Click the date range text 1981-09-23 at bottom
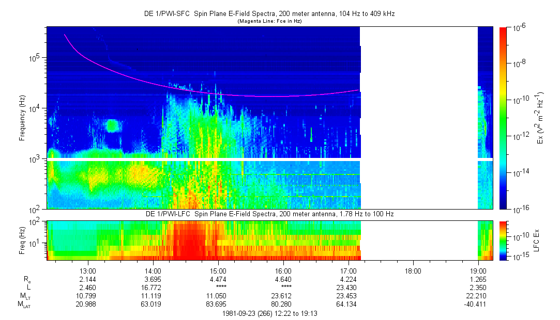This screenshot has height=320, width=560. point(269,313)
